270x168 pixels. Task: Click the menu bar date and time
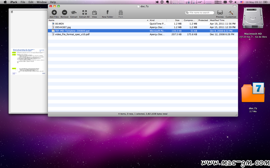(x=254, y=2)
